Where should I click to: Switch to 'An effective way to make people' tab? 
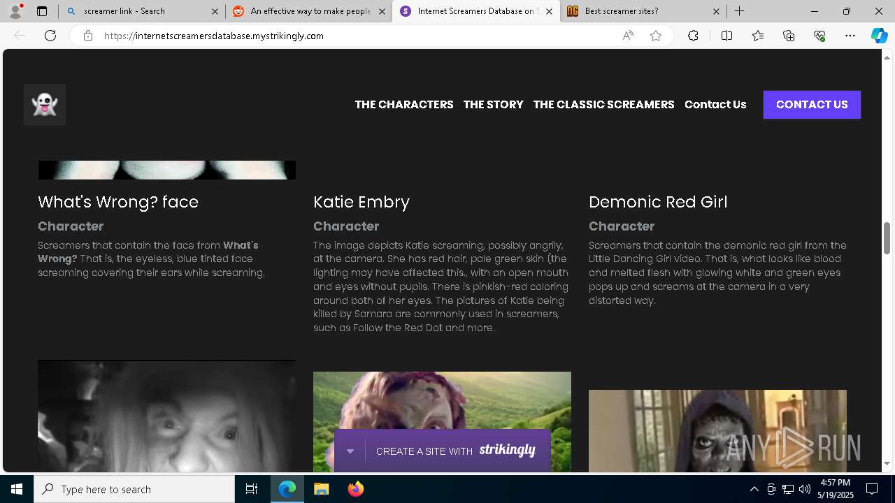click(310, 11)
